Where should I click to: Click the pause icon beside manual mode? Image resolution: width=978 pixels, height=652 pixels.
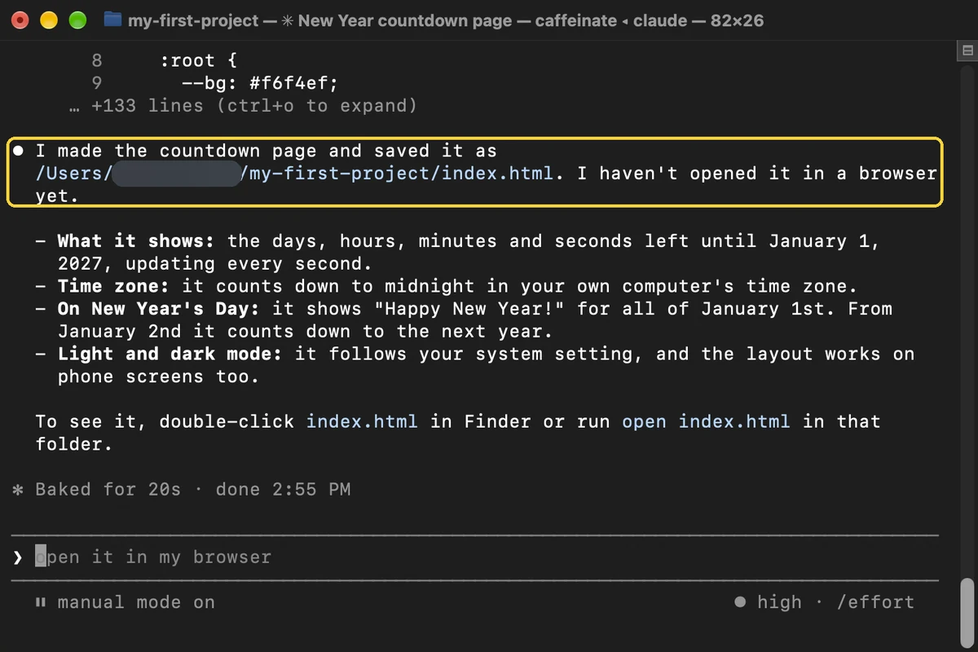[40, 602]
